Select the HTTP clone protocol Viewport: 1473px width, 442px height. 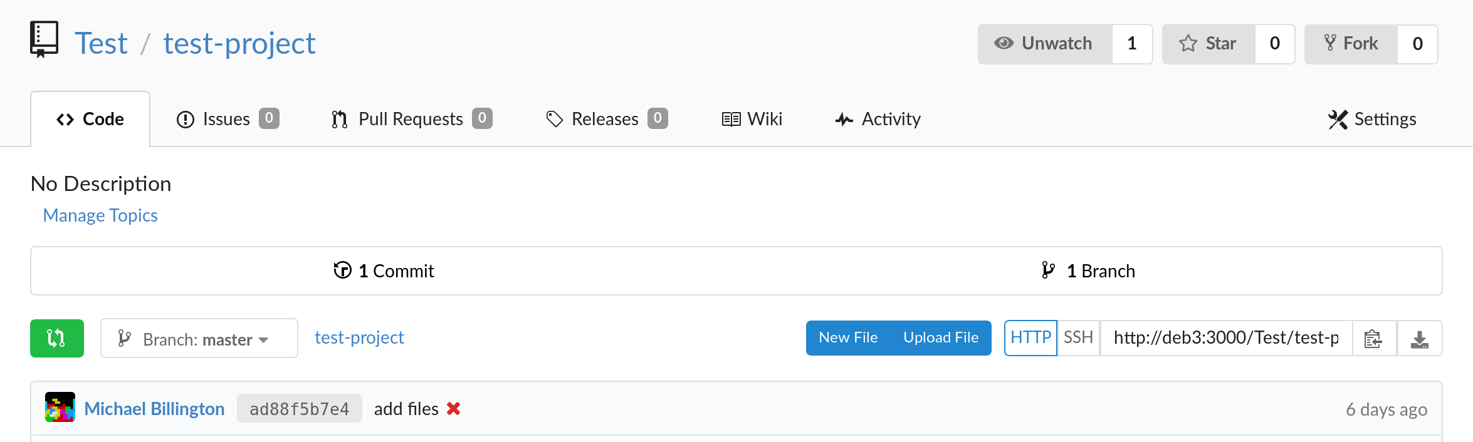coord(1030,338)
